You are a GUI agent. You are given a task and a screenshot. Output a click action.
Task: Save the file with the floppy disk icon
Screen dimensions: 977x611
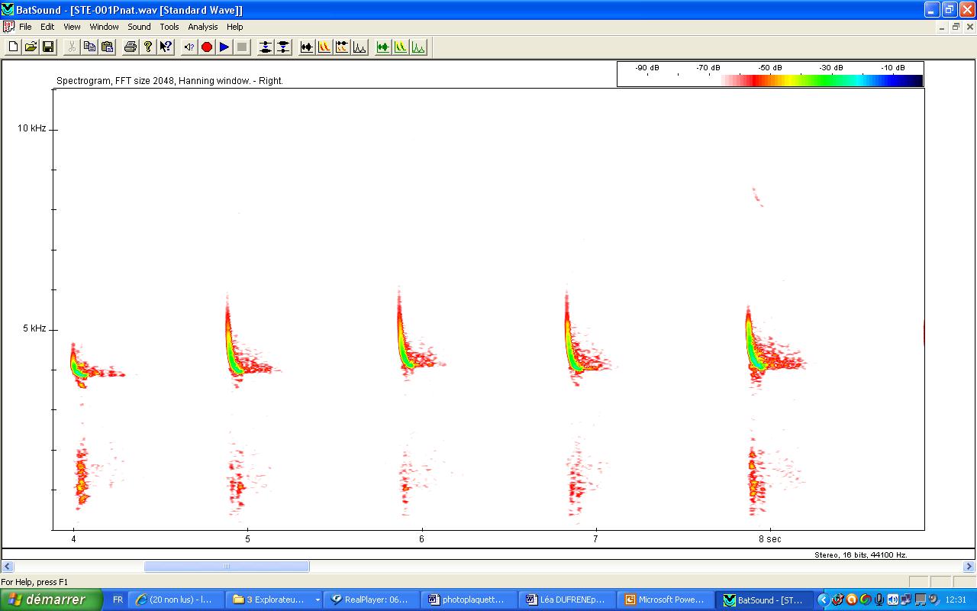point(48,47)
